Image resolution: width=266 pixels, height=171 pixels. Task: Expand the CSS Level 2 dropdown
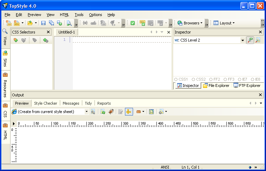coord(243,40)
